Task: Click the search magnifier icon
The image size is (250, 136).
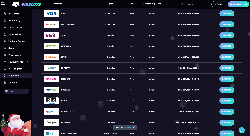Action: click(183, 4)
